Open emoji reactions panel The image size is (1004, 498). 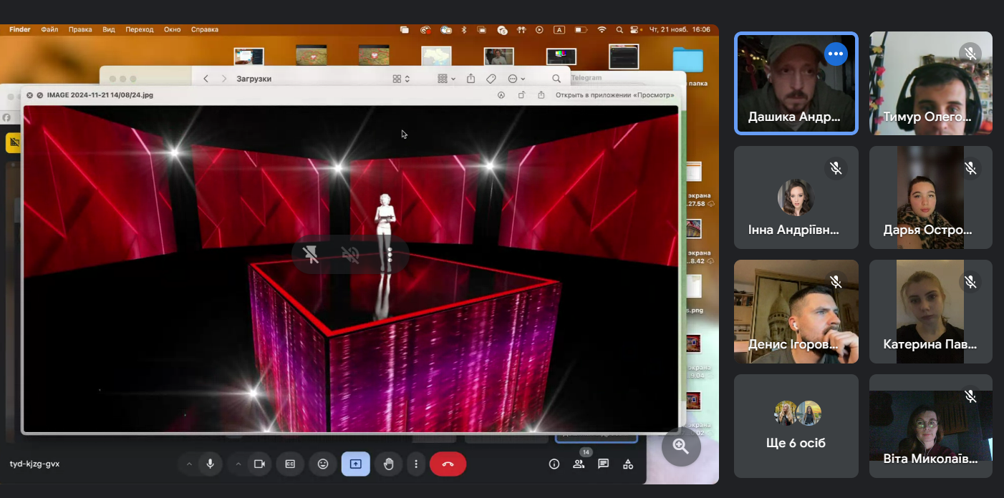[x=323, y=464]
